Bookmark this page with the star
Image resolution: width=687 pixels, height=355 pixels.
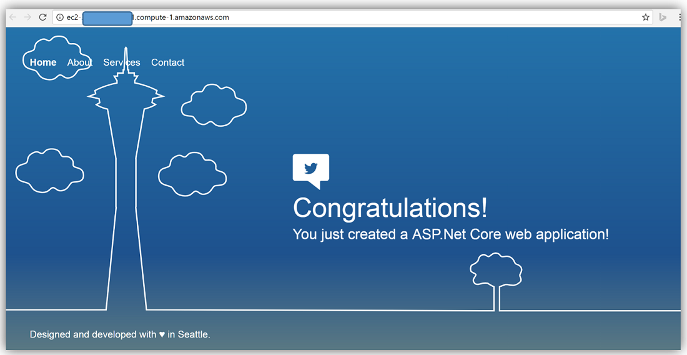pos(646,17)
